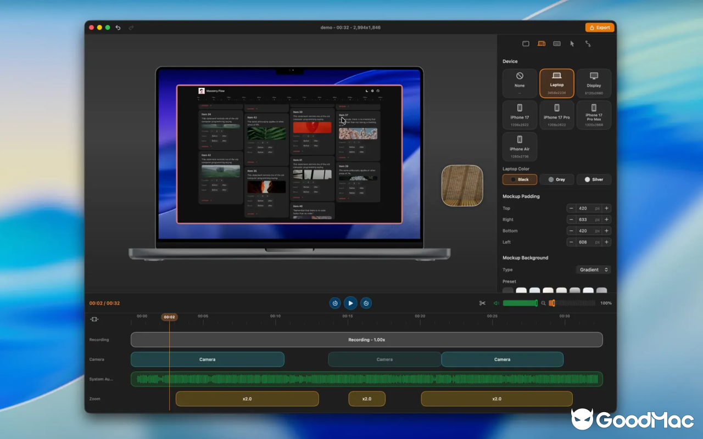Edit the Right padding value 633
Image resolution: width=703 pixels, height=439 pixels.
[589, 219]
